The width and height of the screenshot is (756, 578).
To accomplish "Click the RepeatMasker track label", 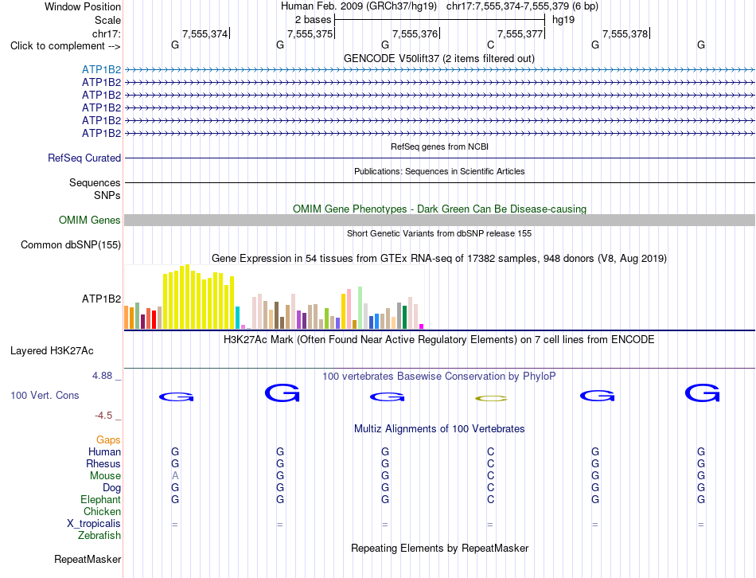I will [x=88, y=559].
